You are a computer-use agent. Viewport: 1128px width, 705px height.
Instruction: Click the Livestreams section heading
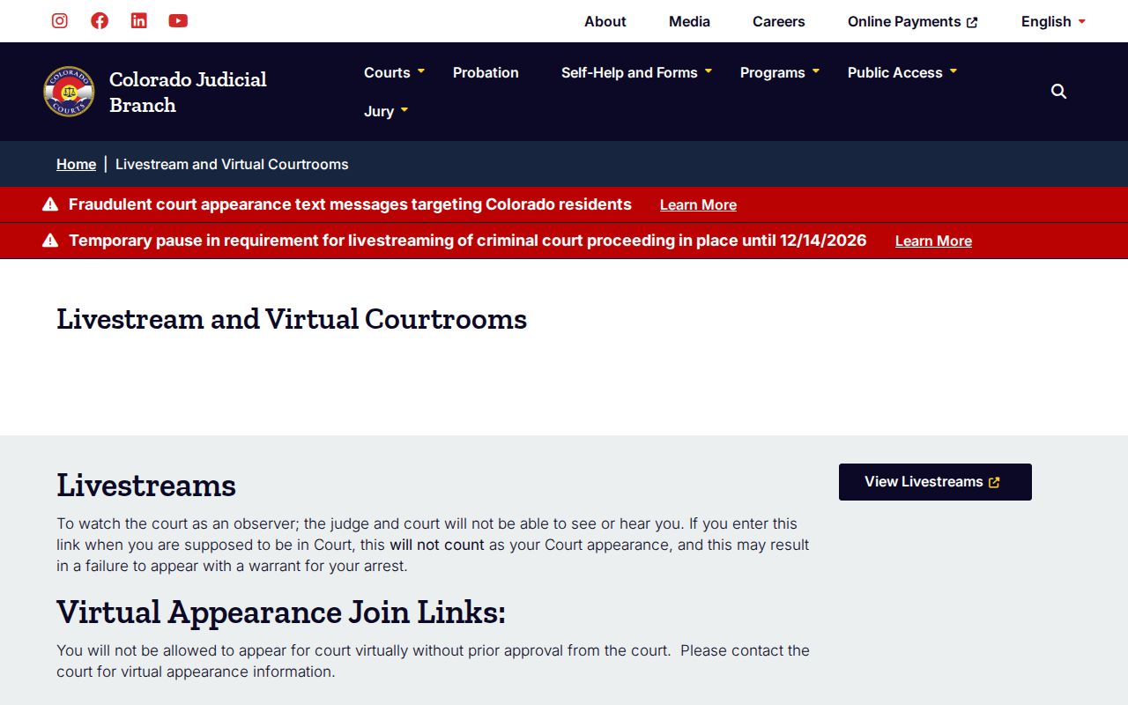146,486
